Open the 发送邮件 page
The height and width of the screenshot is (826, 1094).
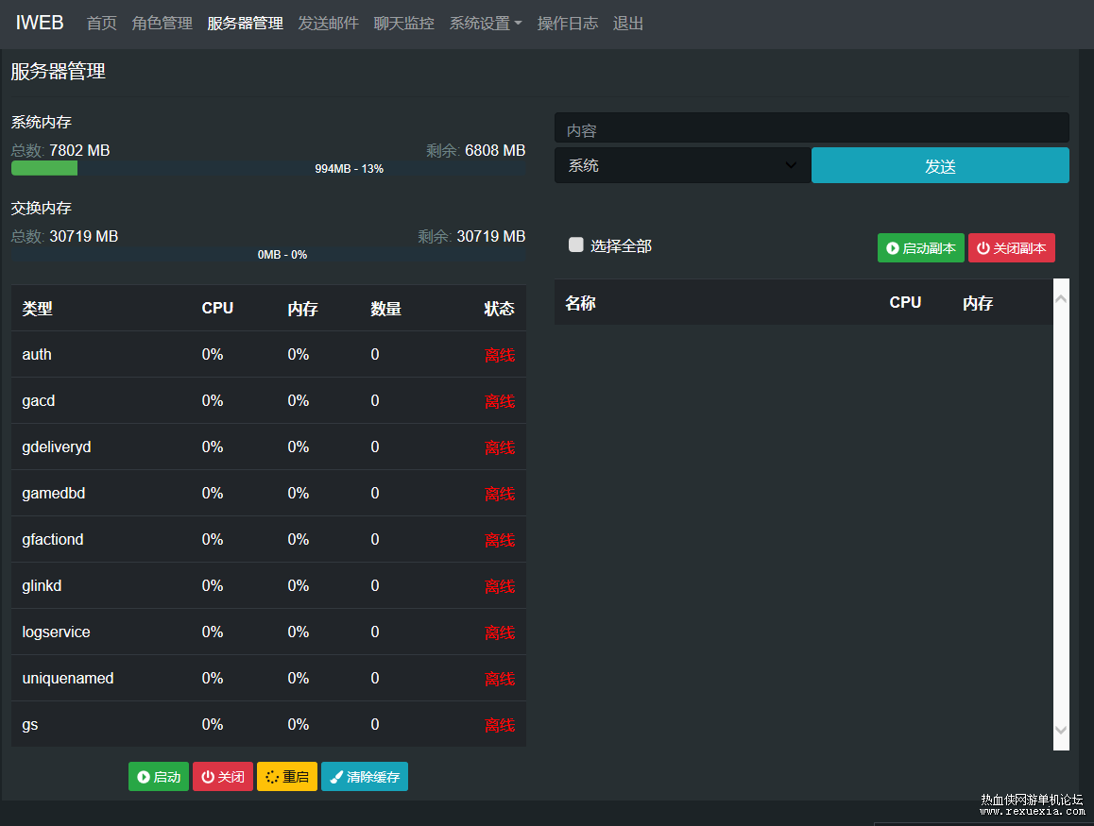click(328, 24)
